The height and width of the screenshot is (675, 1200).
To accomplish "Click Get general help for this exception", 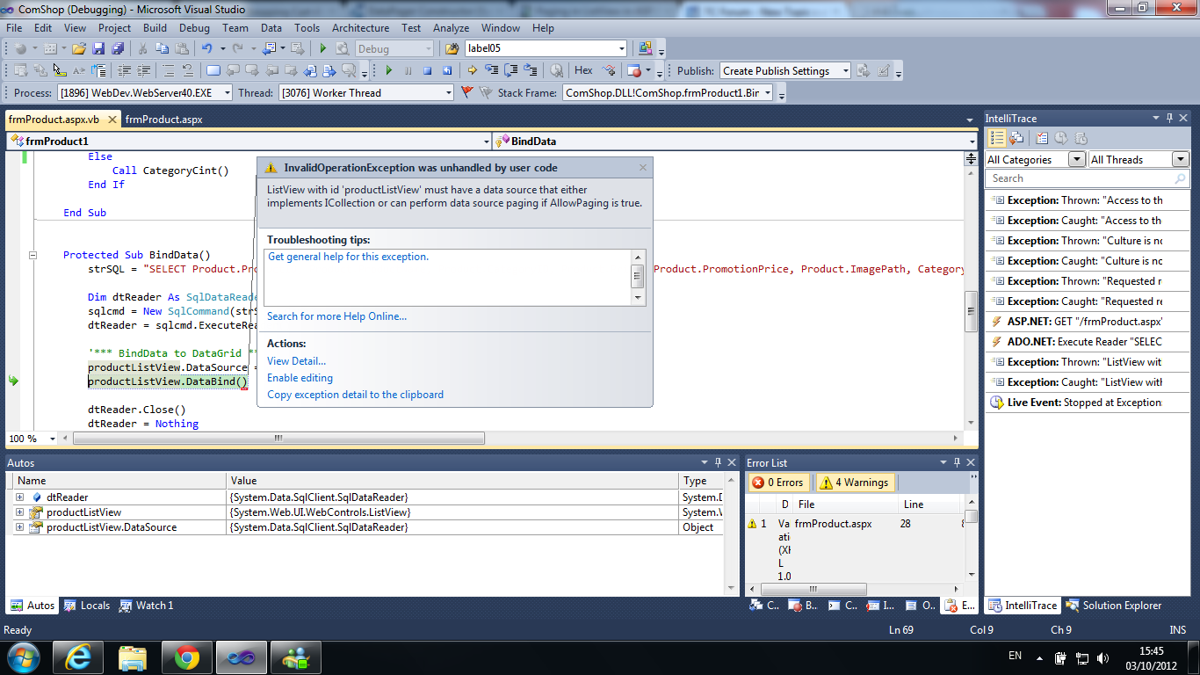I will [348, 257].
